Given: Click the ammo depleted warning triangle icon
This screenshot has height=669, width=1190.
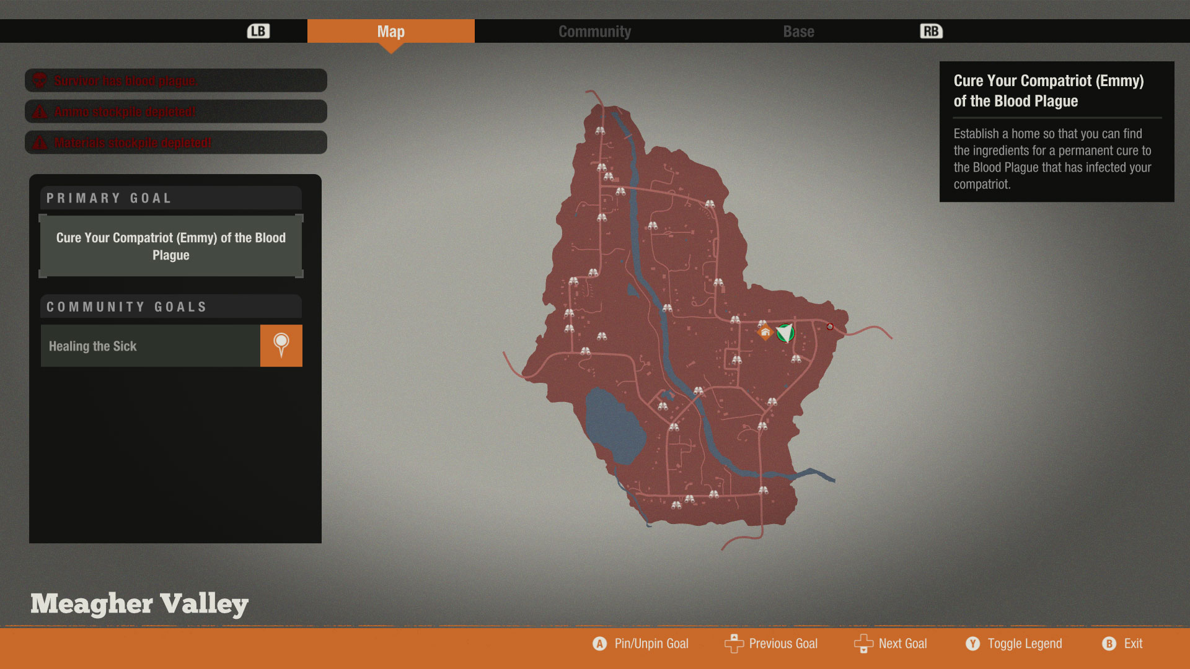Looking at the screenshot, I should coord(40,112).
